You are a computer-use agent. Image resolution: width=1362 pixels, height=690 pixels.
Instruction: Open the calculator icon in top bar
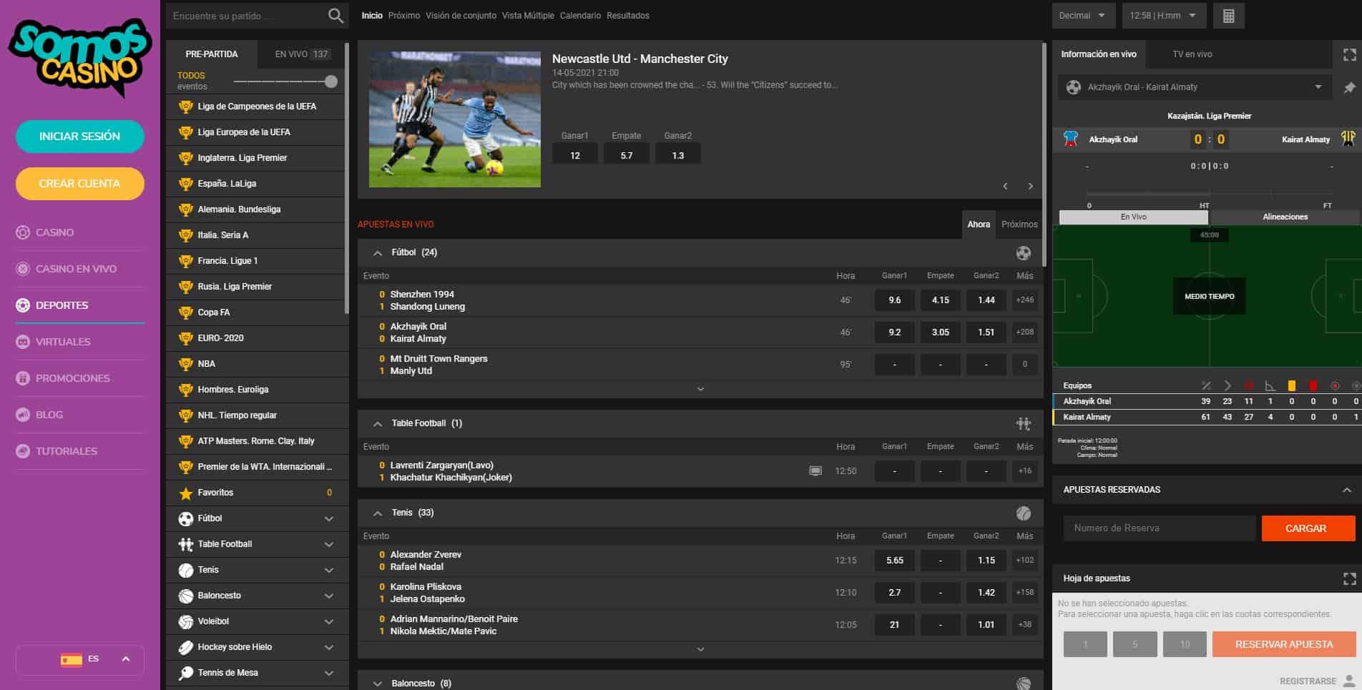[x=1229, y=16]
